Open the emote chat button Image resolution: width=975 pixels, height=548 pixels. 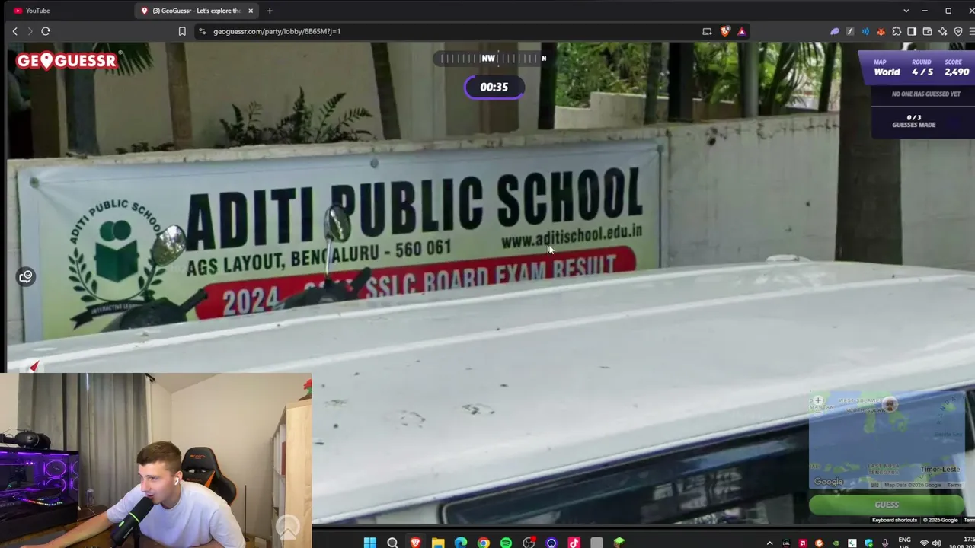(x=26, y=276)
